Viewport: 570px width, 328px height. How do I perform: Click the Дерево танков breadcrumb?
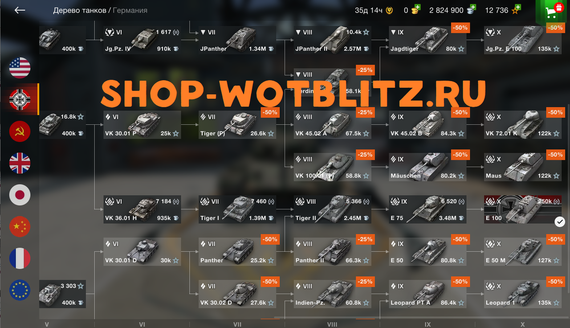80,10
